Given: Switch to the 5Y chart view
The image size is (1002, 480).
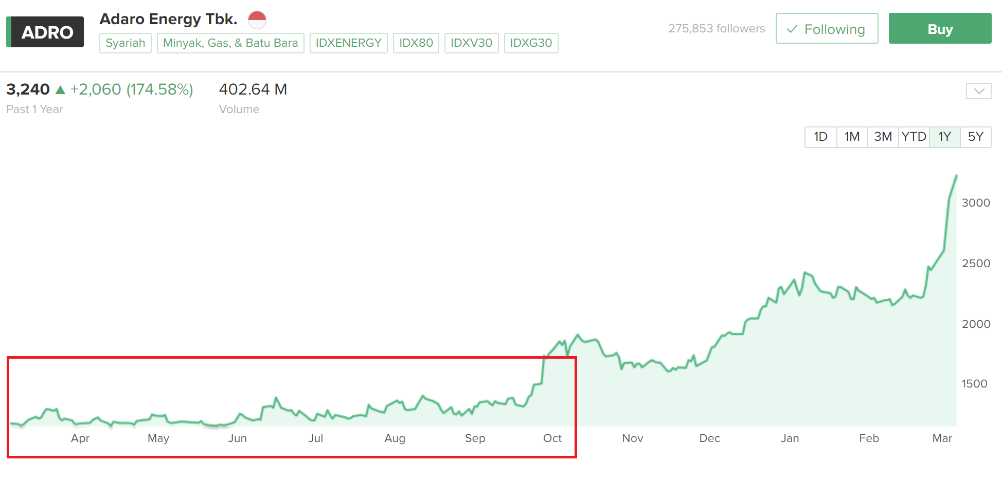Looking at the screenshot, I should point(975,137).
